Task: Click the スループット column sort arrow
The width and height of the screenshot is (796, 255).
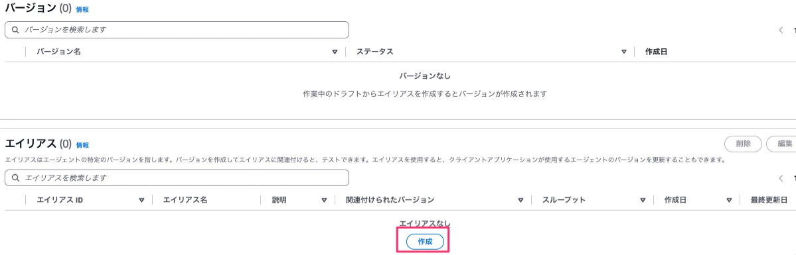Action: point(643,200)
